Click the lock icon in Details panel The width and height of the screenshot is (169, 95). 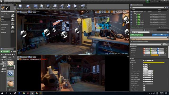[x=168, y=32]
